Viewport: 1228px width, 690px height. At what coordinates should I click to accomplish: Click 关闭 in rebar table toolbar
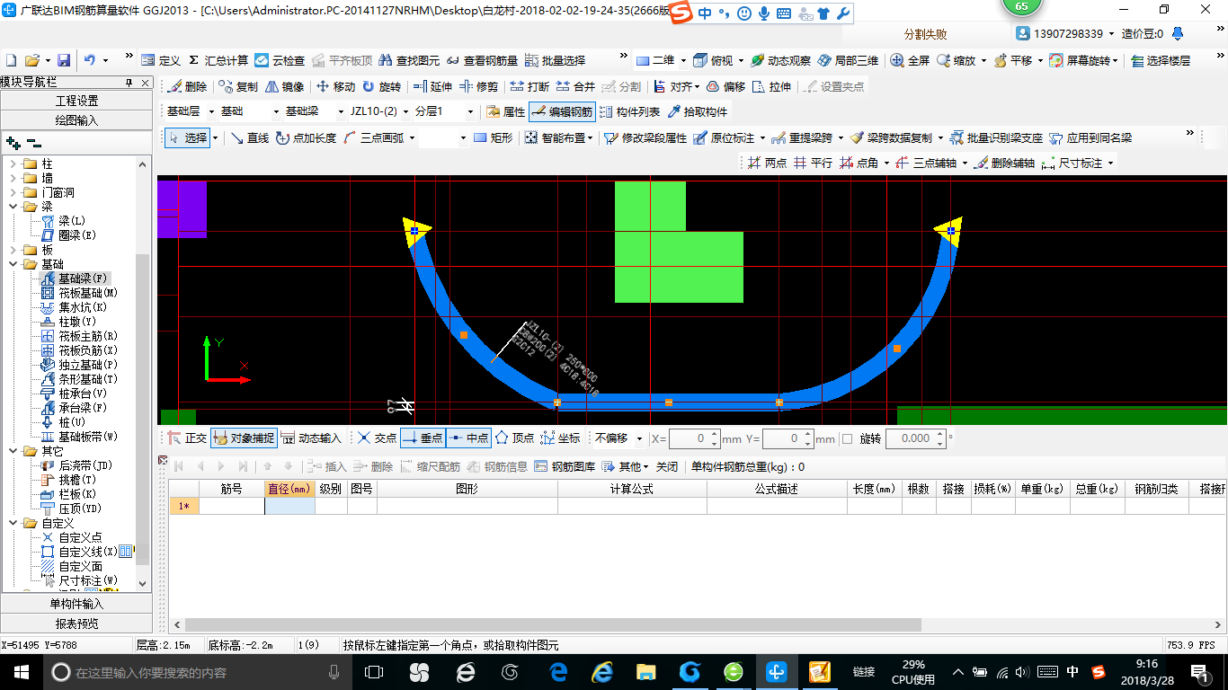click(667, 466)
